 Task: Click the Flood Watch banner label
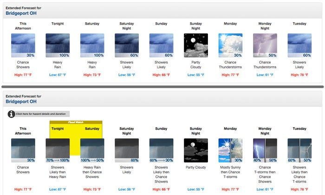75,123
